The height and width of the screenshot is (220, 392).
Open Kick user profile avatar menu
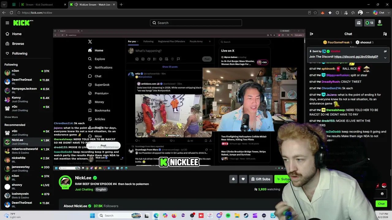coord(380,23)
